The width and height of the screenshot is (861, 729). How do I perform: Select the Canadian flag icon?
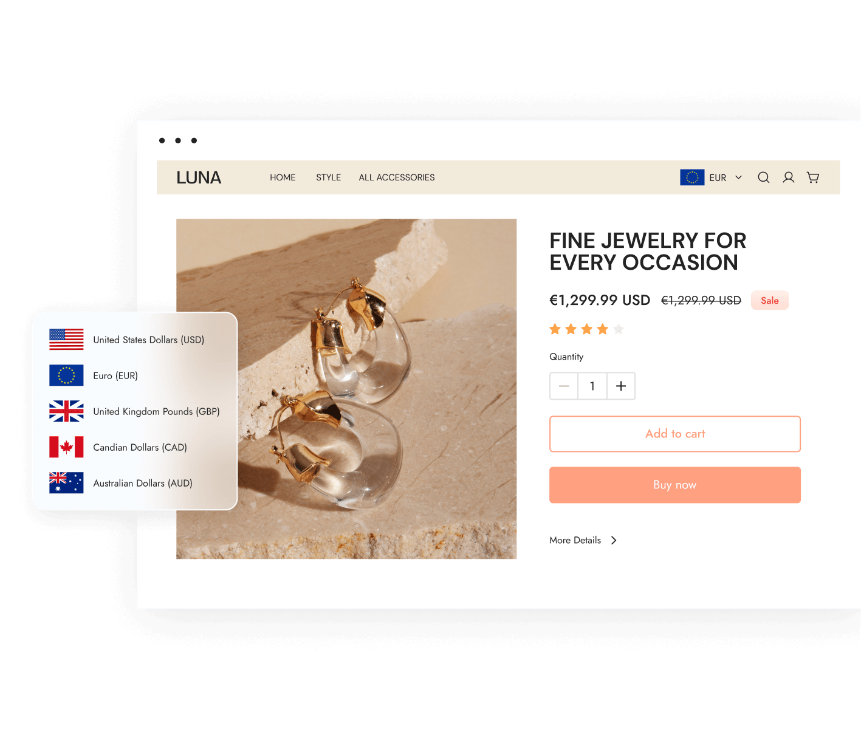(x=66, y=447)
